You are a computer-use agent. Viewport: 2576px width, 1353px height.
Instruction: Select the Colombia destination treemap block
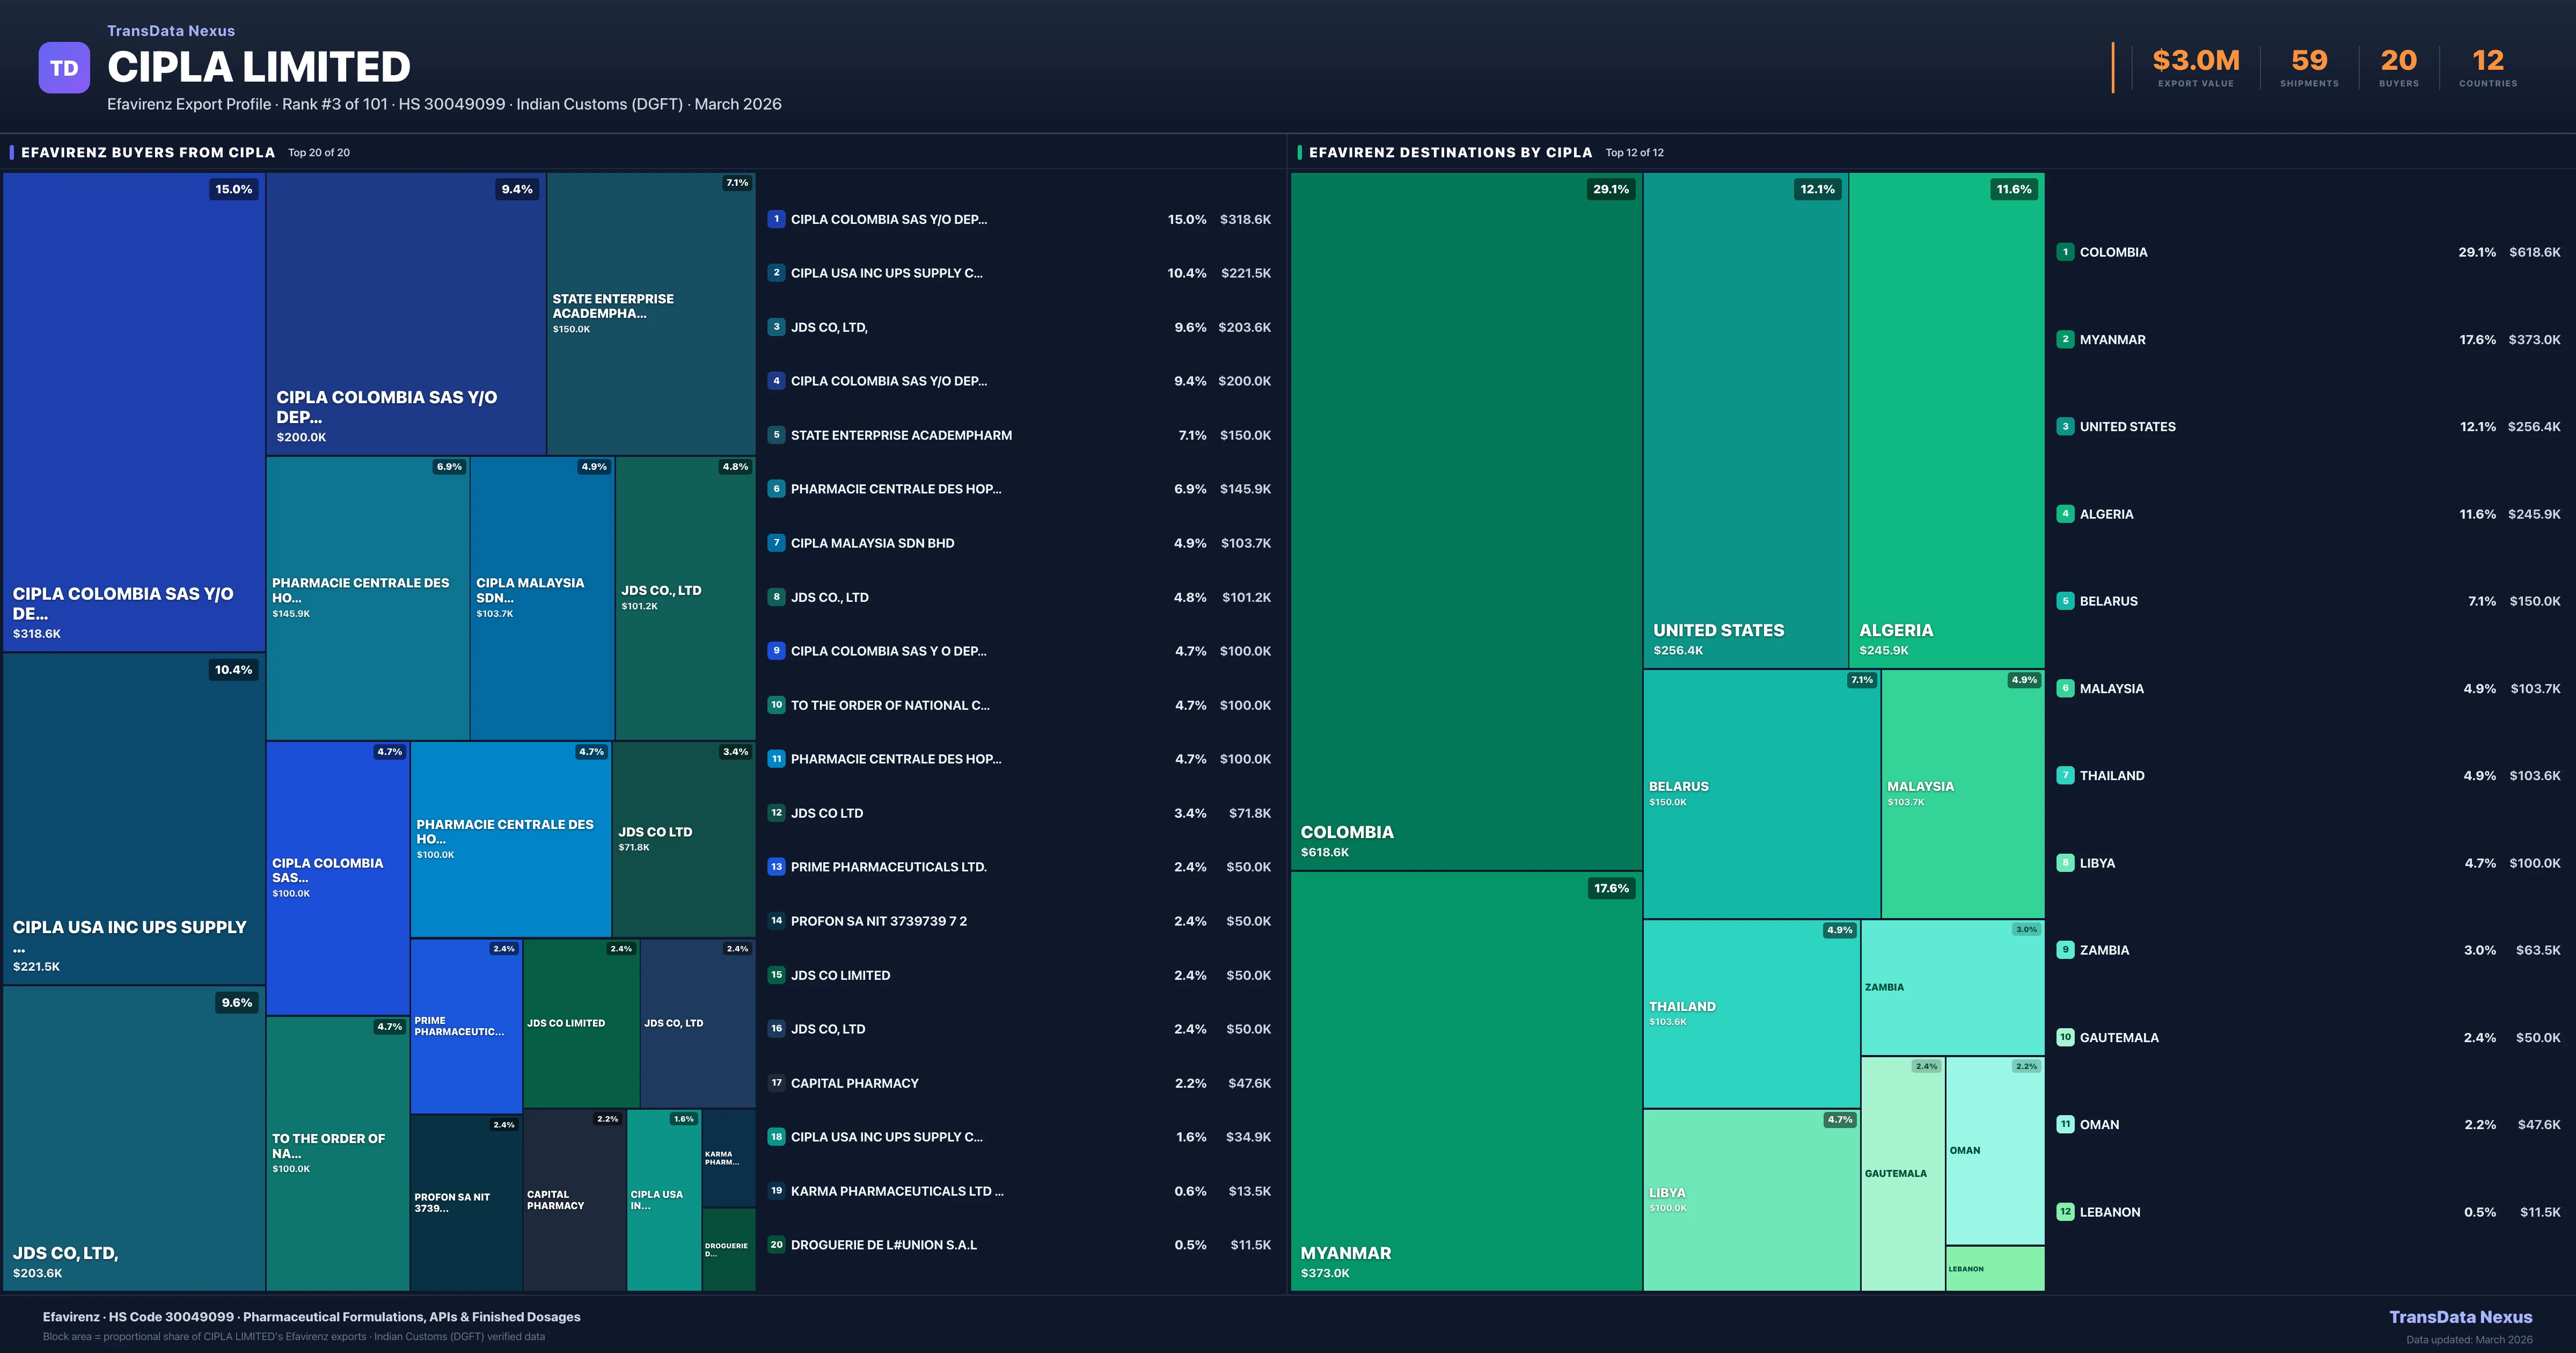[x=1465, y=520]
